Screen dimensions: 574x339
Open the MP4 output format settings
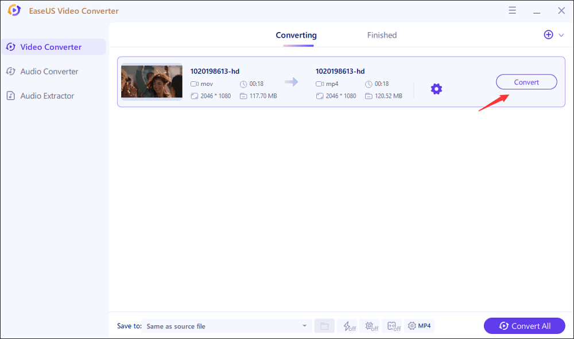click(419, 326)
